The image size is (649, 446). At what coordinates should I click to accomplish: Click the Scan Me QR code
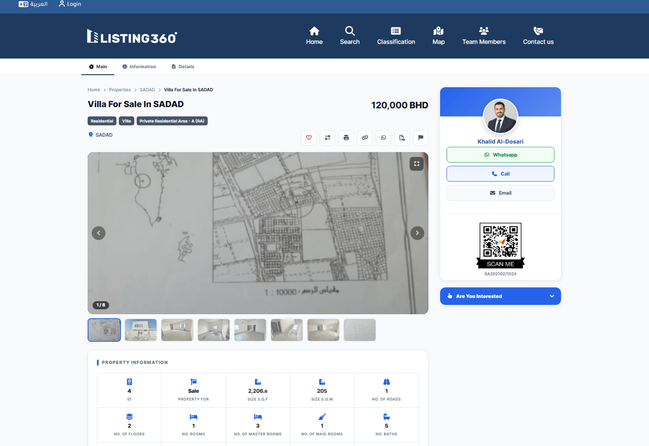(x=500, y=245)
